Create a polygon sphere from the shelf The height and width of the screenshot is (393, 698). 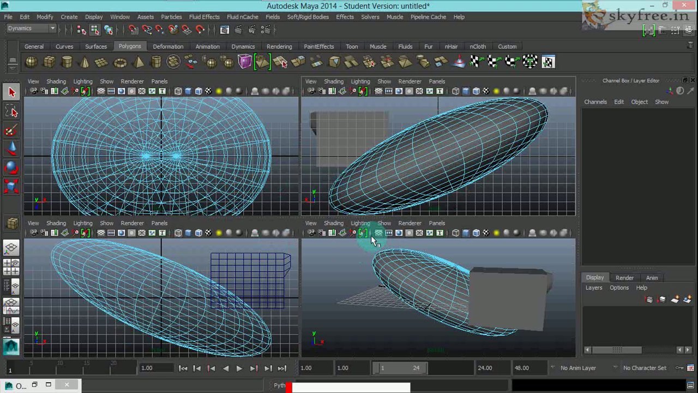pyautogui.click(x=32, y=62)
